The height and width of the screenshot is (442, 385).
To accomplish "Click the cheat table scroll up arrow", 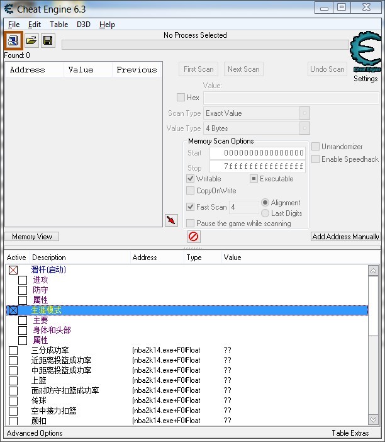I will [x=373, y=271].
